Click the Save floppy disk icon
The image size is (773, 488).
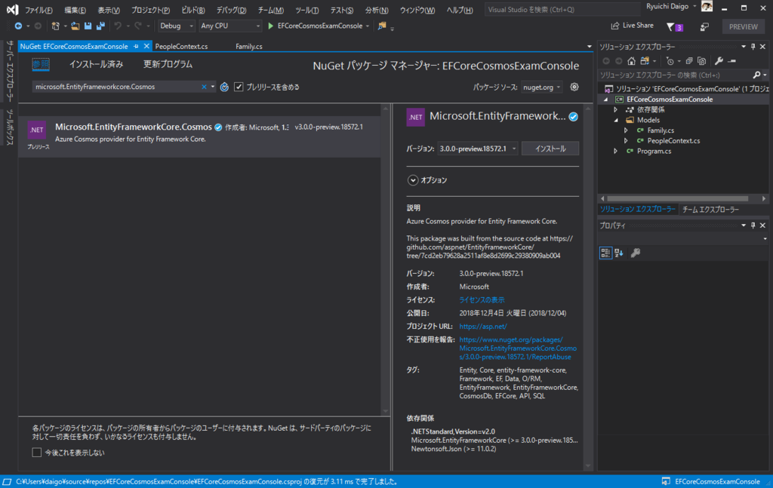click(88, 26)
